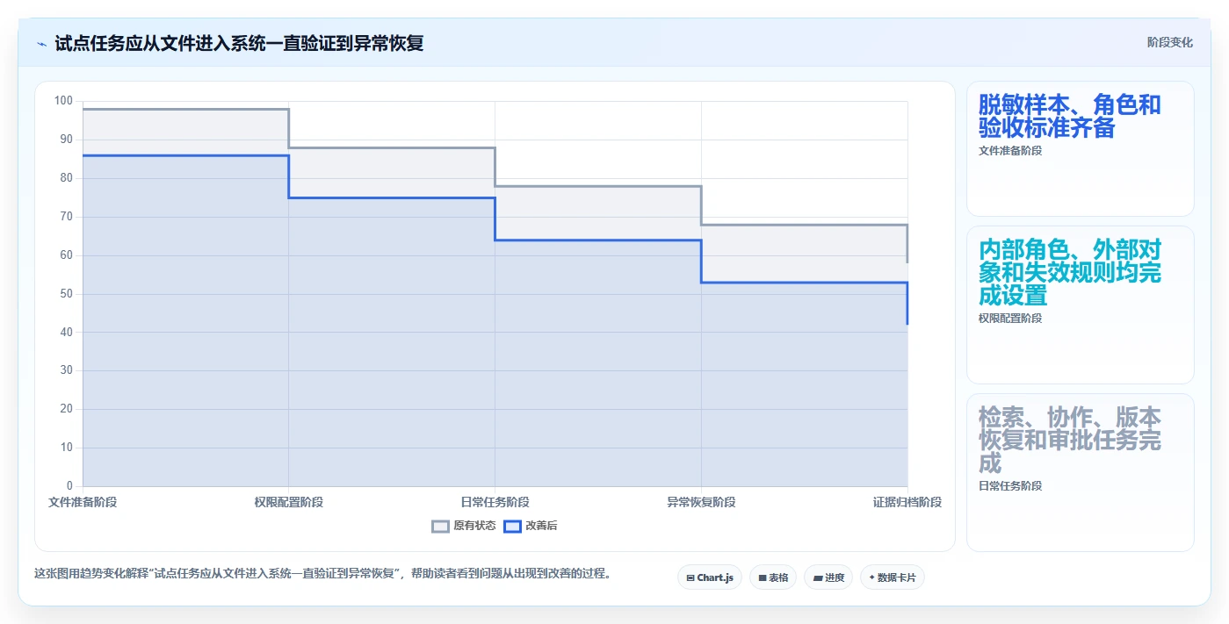
Task: Click the icon in 进度 chip
Action: [x=818, y=577]
